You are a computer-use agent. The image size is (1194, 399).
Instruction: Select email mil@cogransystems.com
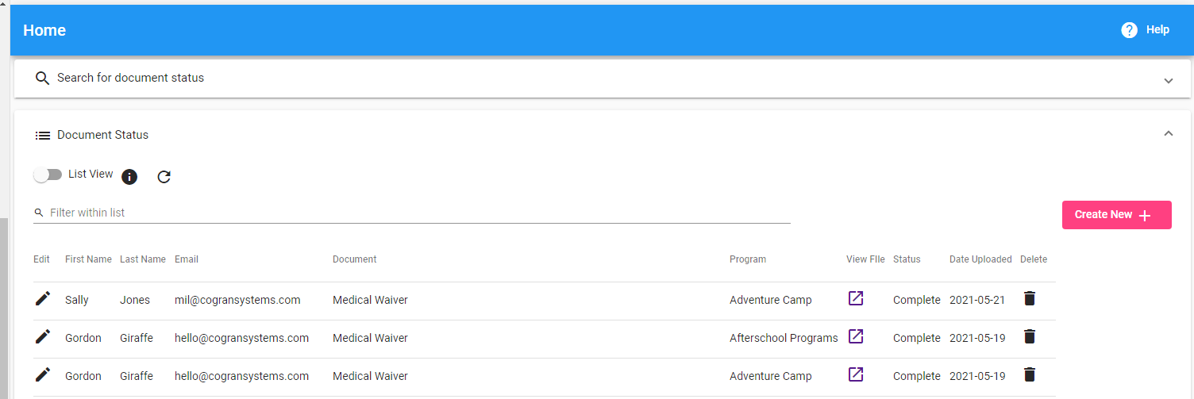coord(237,300)
